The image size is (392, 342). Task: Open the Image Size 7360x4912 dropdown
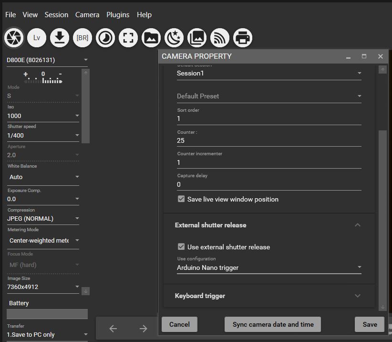pos(43,287)
